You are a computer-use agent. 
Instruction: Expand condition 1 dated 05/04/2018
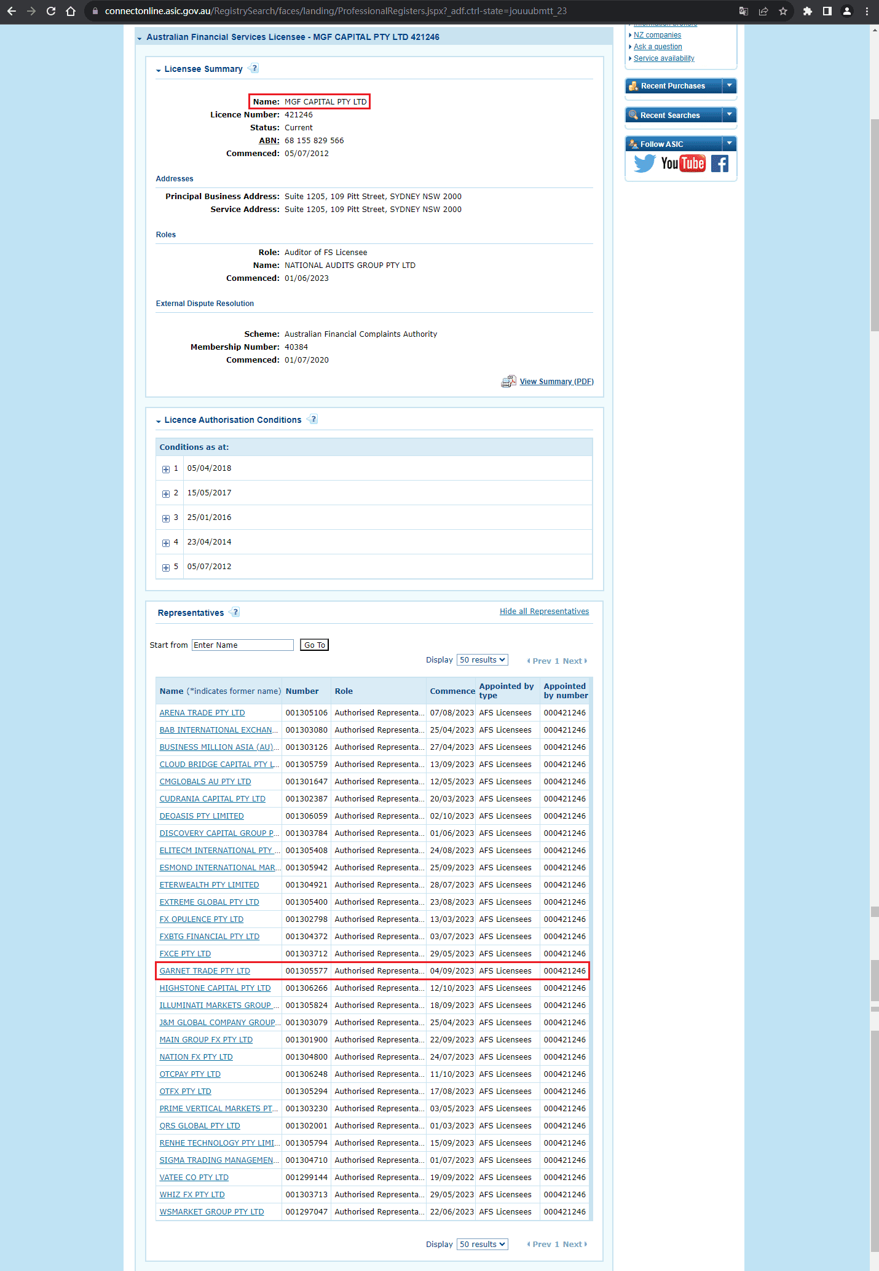166,469
